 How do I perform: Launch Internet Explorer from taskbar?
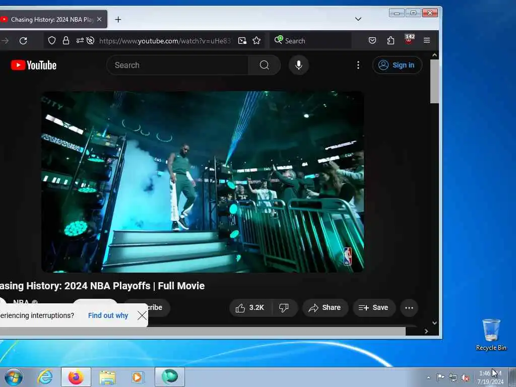click(45, 377)
